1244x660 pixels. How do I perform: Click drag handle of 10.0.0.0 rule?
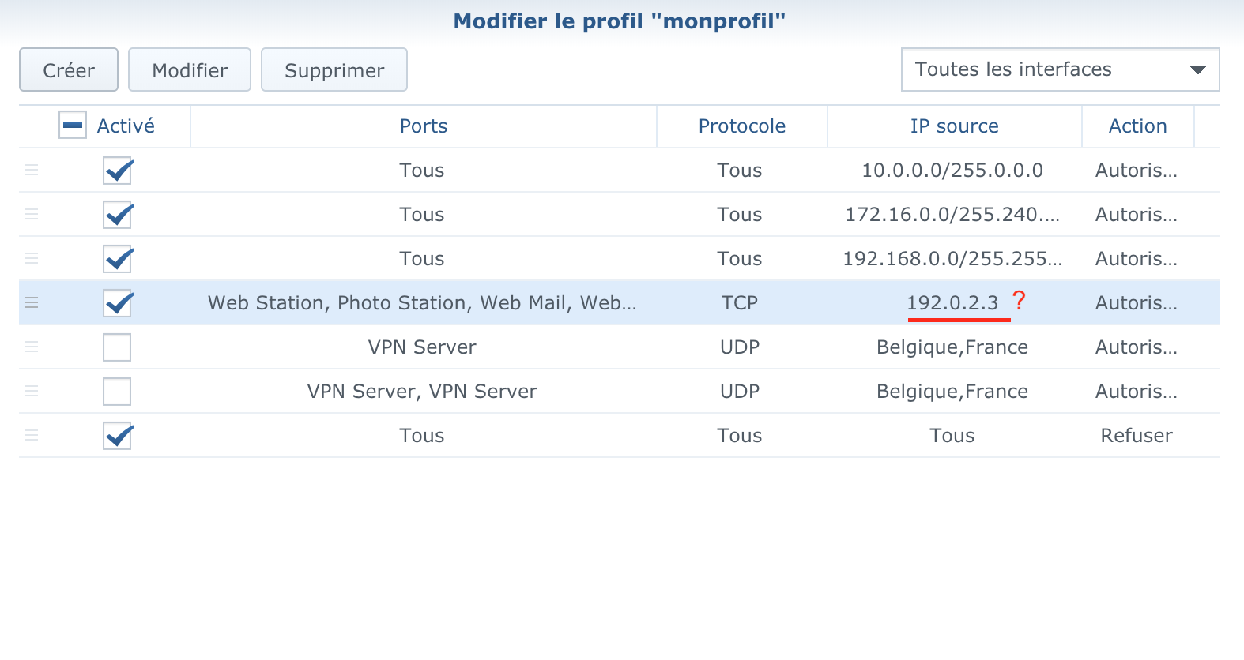tap(32, 171)
